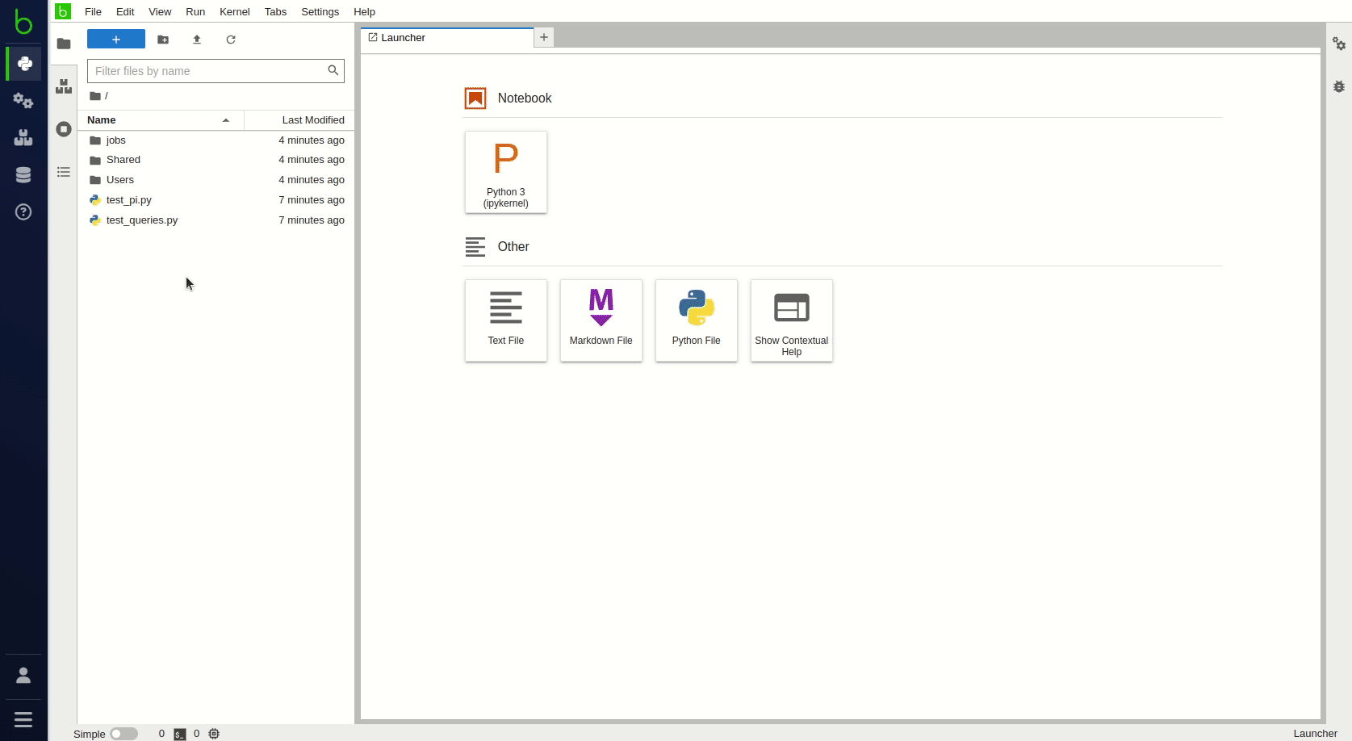The height and width of the screenshot is (741, 1352).
Task: Open the Debugger panel bug icon
Action: [1338, 86]
